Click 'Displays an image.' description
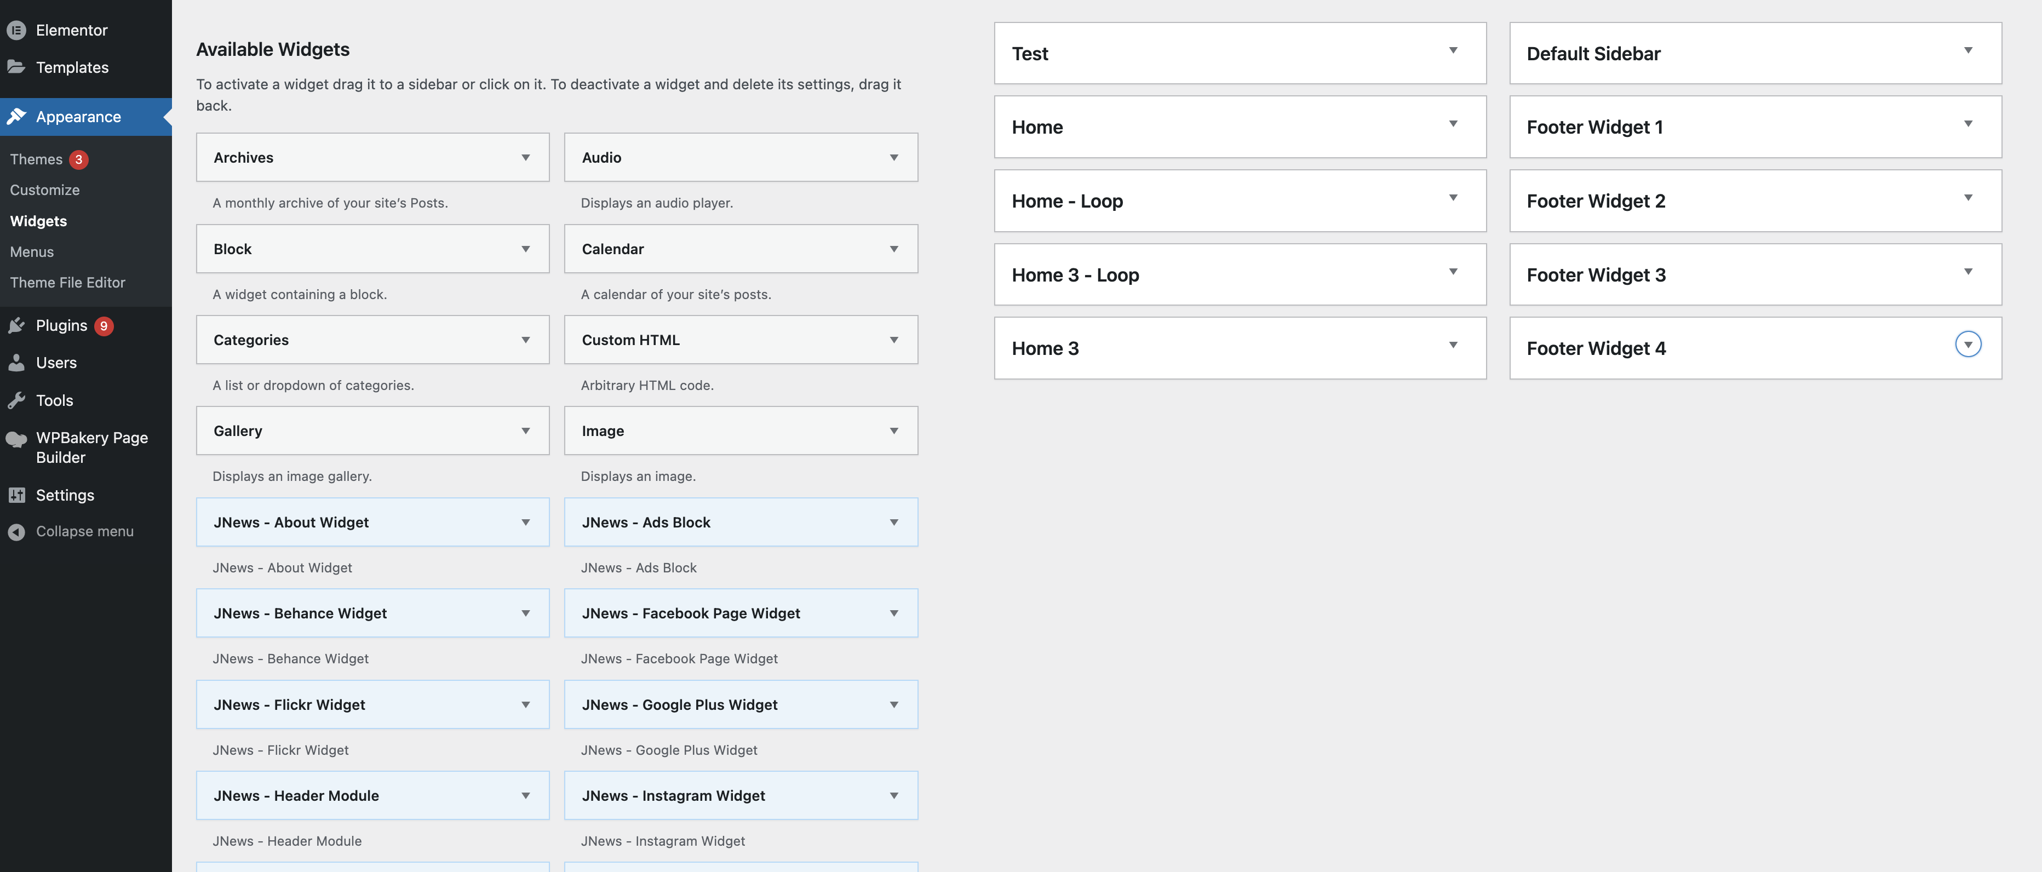This screenshot has width=2042, height=872. click(638, 477)
